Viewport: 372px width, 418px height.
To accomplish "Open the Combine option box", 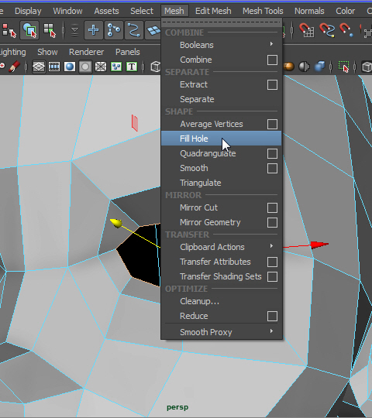I will coord(272,60).
